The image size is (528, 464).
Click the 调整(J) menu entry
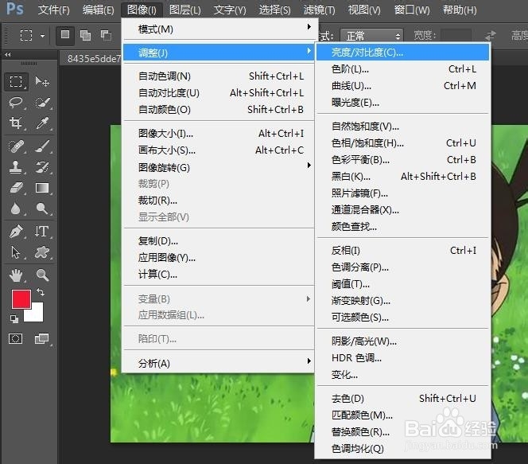click(x=218, y=53)
